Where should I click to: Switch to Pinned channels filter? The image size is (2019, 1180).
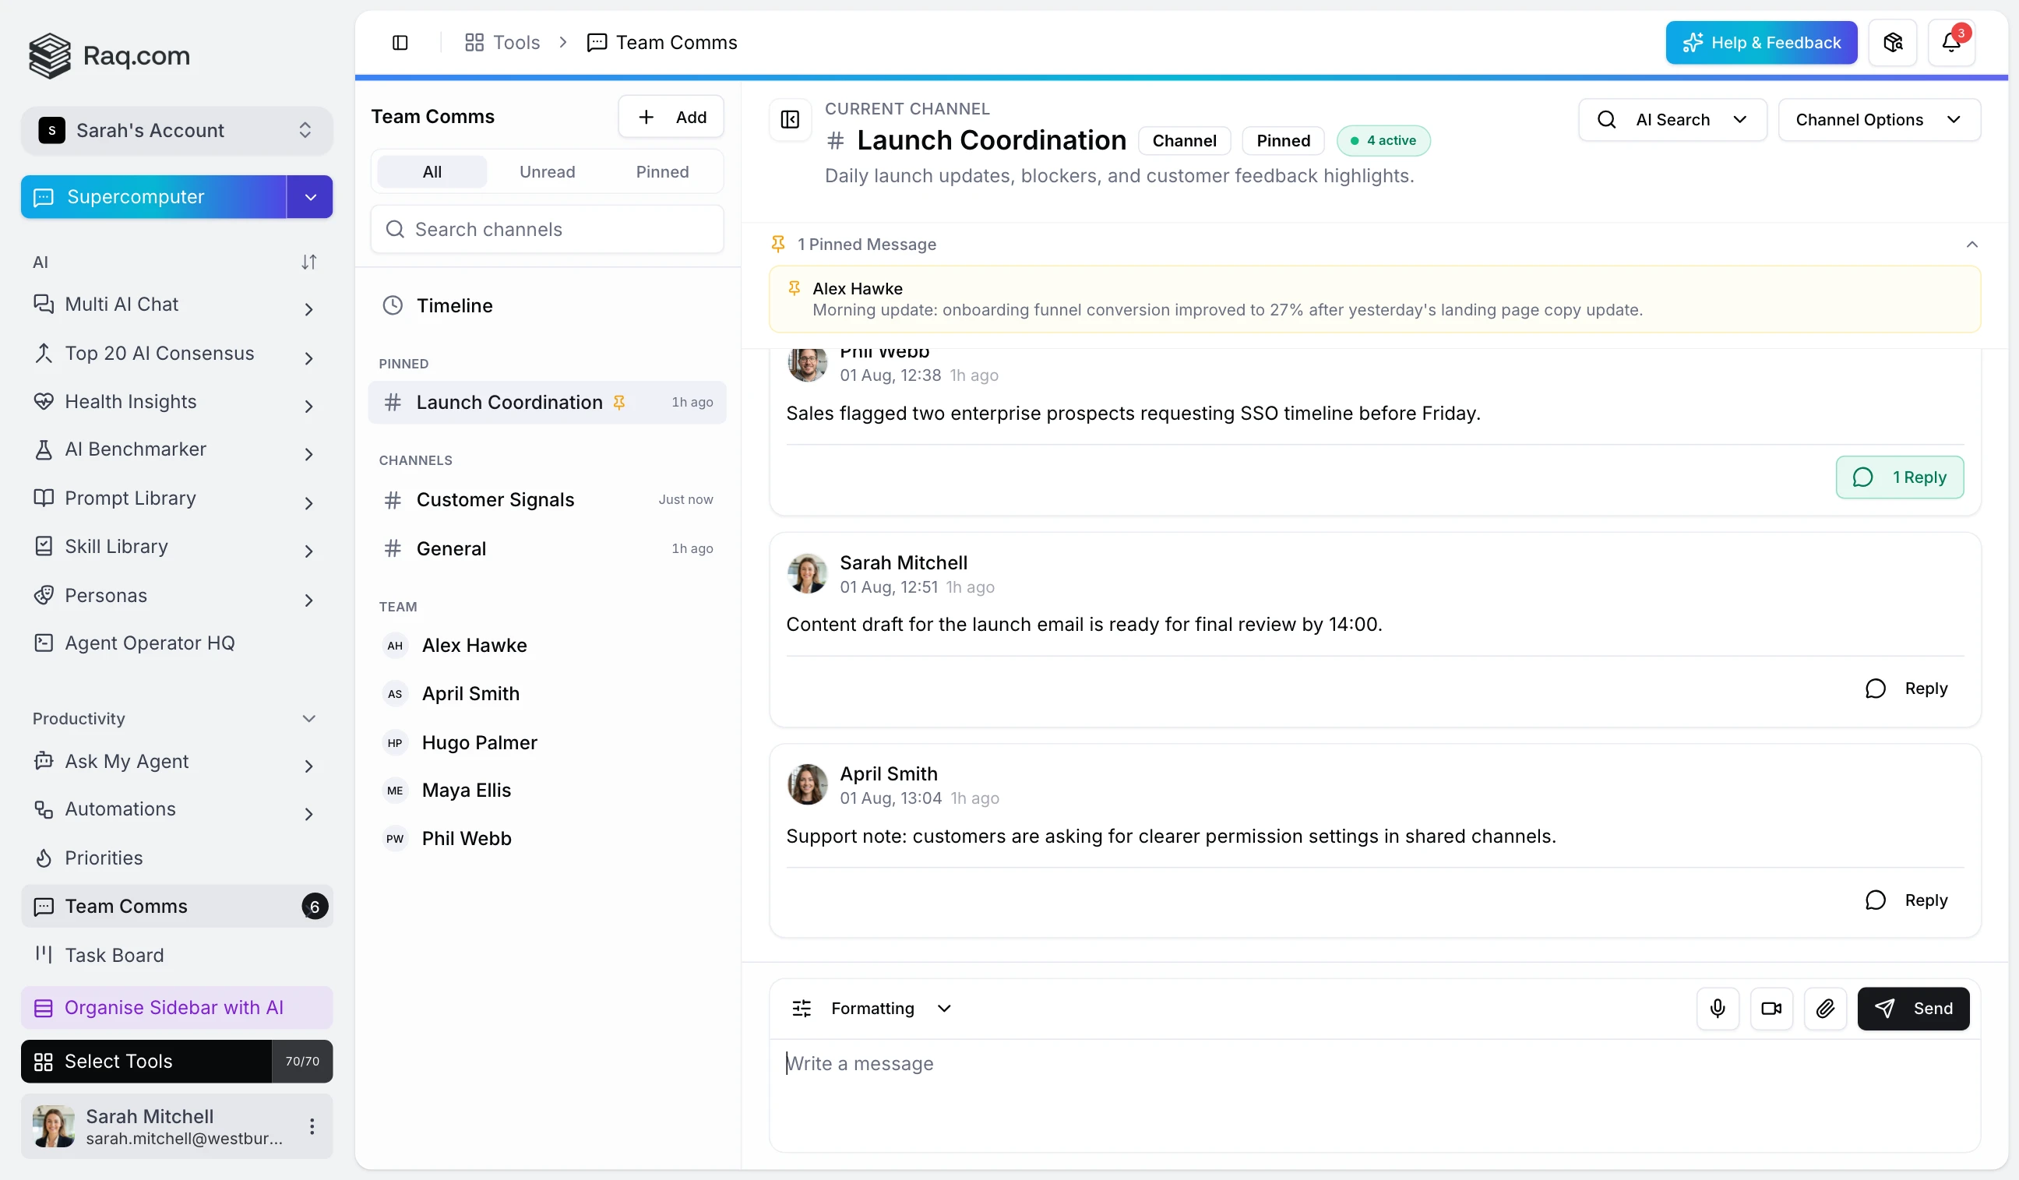(x=662, y=171)
